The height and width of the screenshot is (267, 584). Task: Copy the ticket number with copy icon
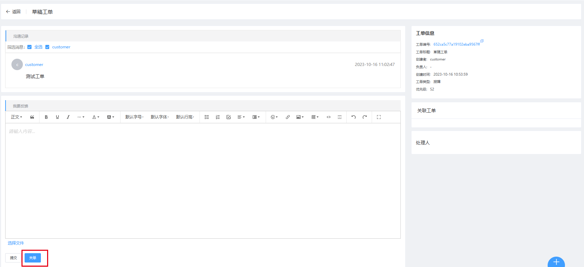pos(482,41)
